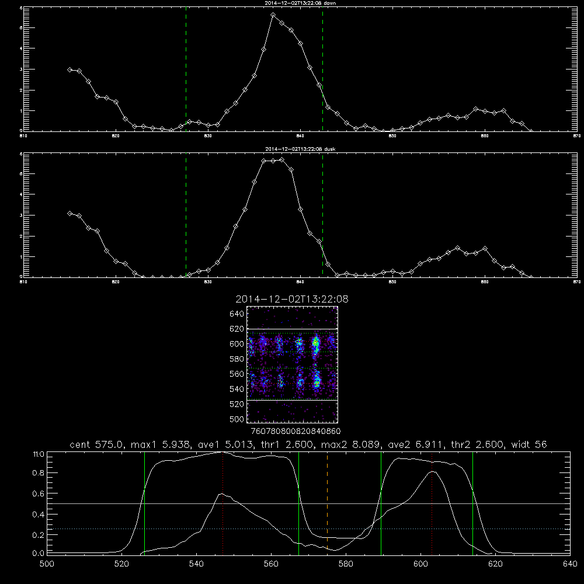Click 'ave2 6.911' in the stats line
Image resolution: width=584 pixels, height=584 pixels.
coord(416,444)
